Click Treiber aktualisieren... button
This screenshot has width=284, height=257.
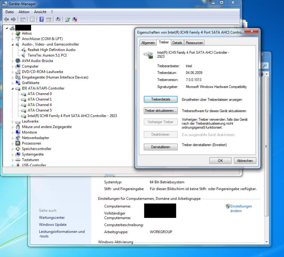[x=161, y=111]
